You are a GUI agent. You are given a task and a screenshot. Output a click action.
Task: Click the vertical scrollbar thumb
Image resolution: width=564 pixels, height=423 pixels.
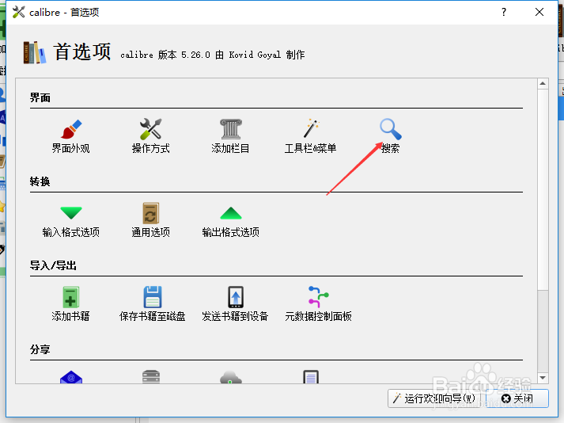coord(543,189)
